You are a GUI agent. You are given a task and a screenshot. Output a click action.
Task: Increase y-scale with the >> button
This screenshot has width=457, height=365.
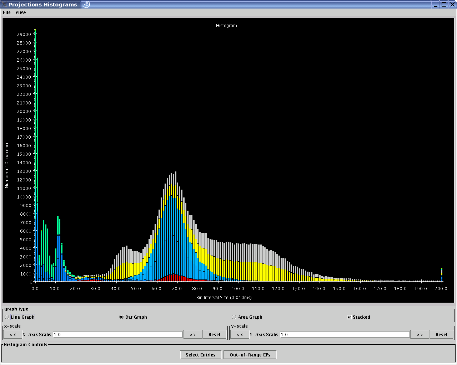[x=420, y=334]
